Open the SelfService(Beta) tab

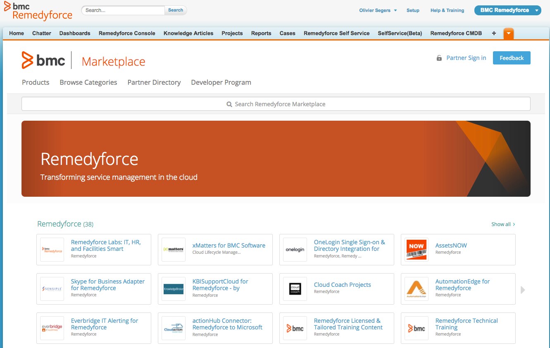point(400,33)
